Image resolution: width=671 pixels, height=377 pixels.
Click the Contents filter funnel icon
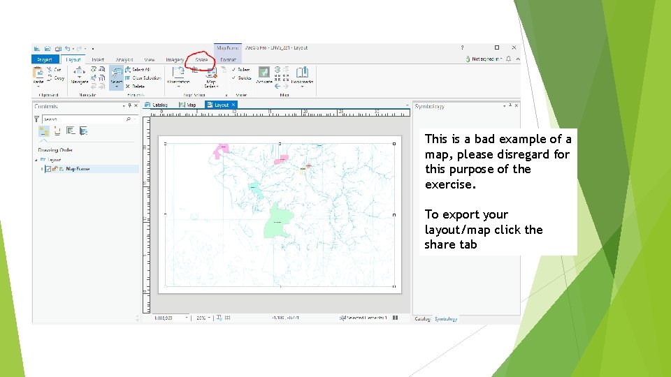point(36,119)
